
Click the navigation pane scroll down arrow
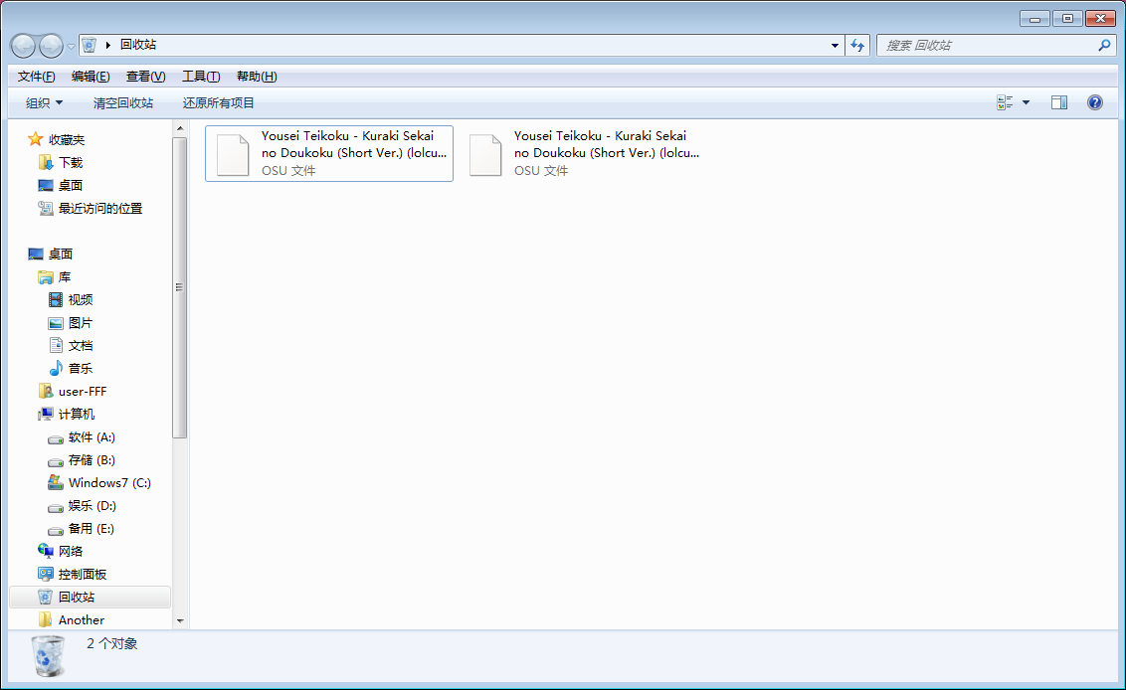pos(180,621)
